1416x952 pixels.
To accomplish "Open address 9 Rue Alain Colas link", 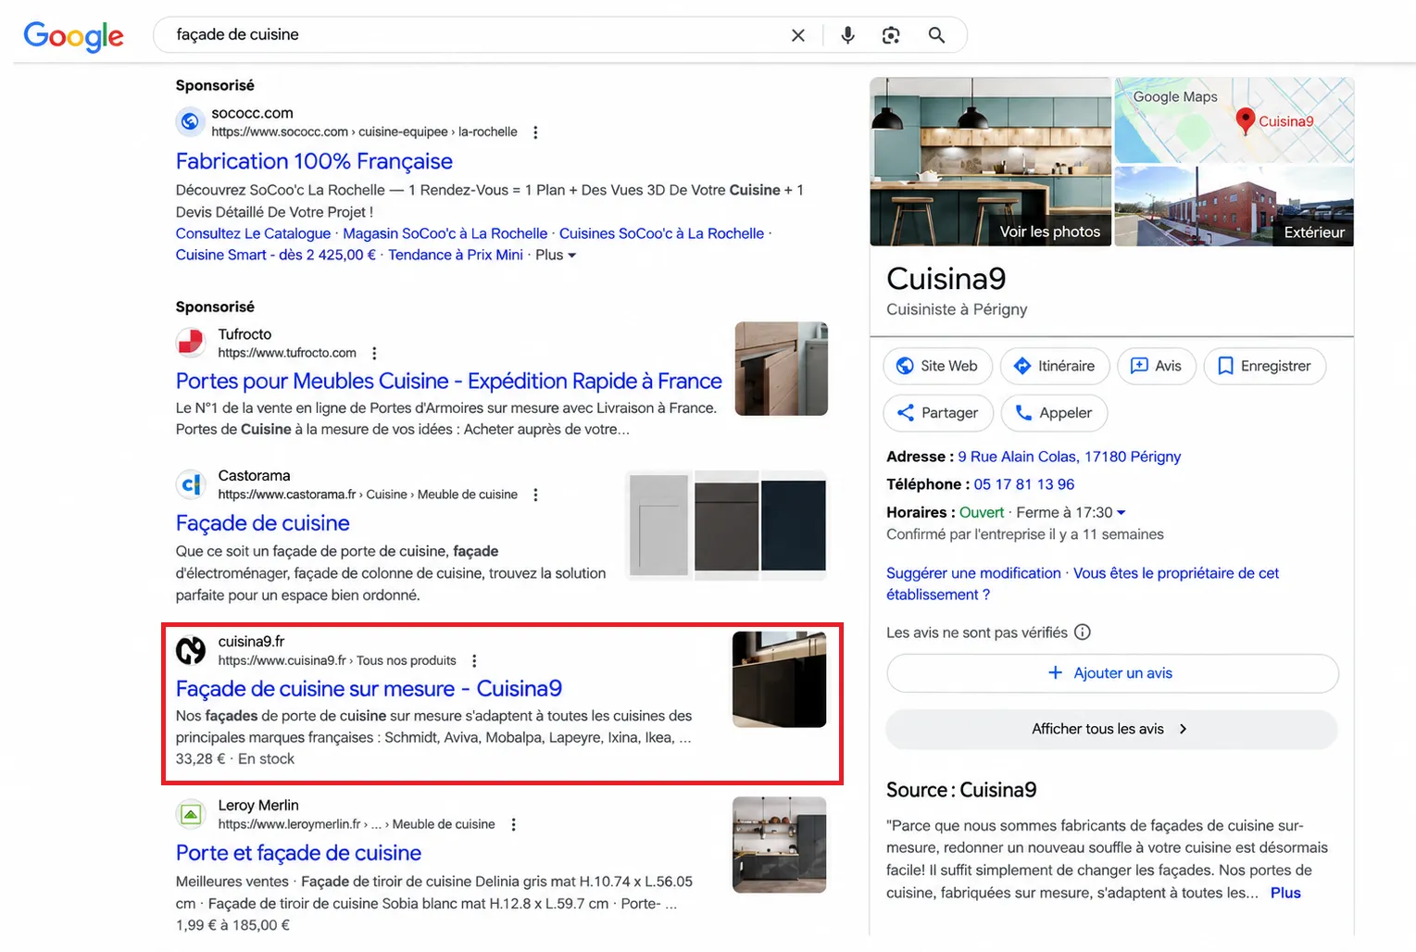I will point(1069,457).
